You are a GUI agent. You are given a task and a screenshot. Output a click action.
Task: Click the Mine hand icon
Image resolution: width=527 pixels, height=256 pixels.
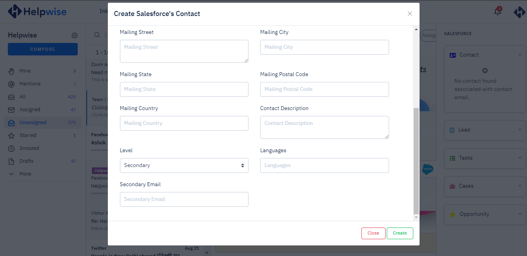(12, 71)
